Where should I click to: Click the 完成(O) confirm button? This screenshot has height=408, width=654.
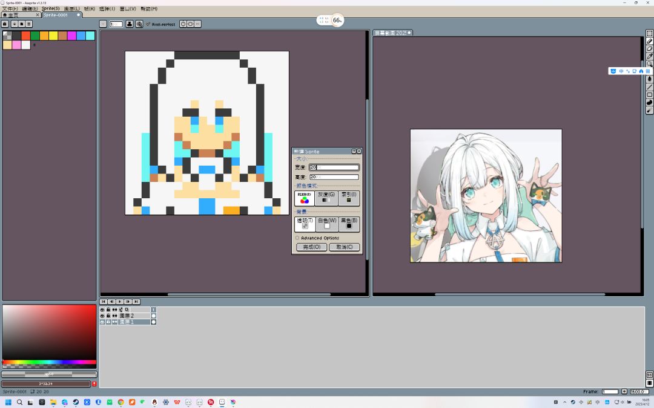(311, 247)
